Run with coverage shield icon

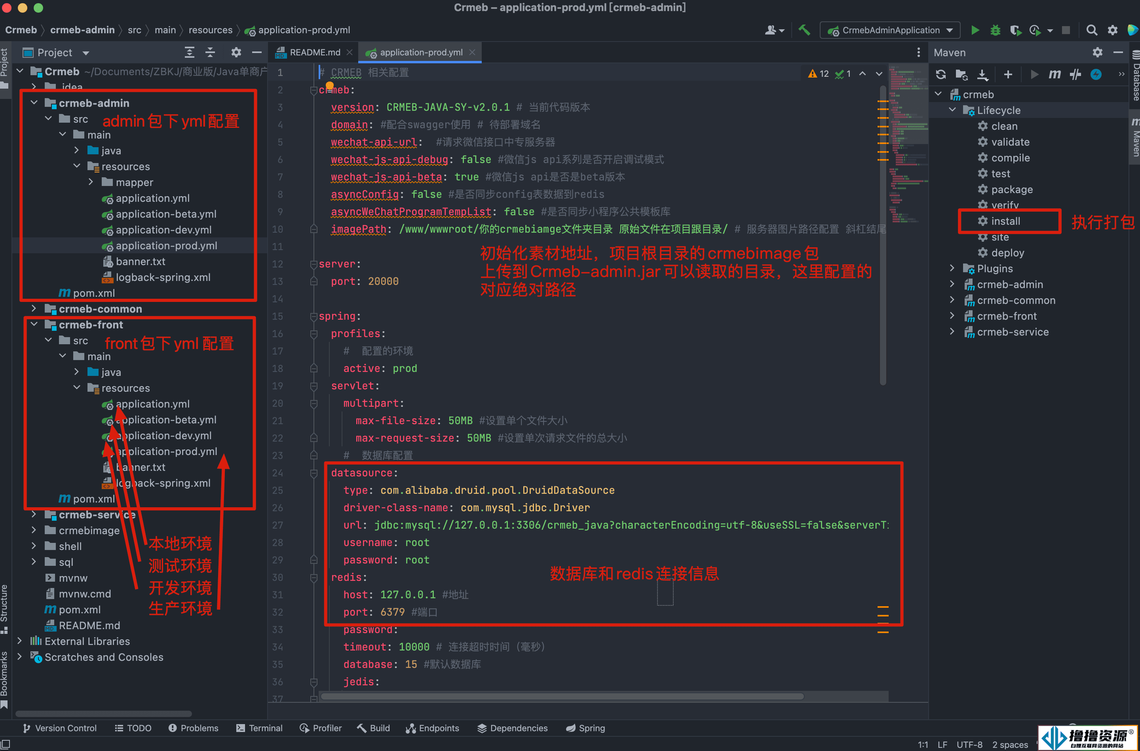pyautogui.click(x=1015, y=30)
